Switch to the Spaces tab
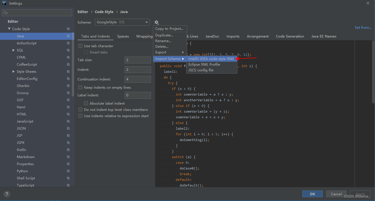 tap(123, 36)
